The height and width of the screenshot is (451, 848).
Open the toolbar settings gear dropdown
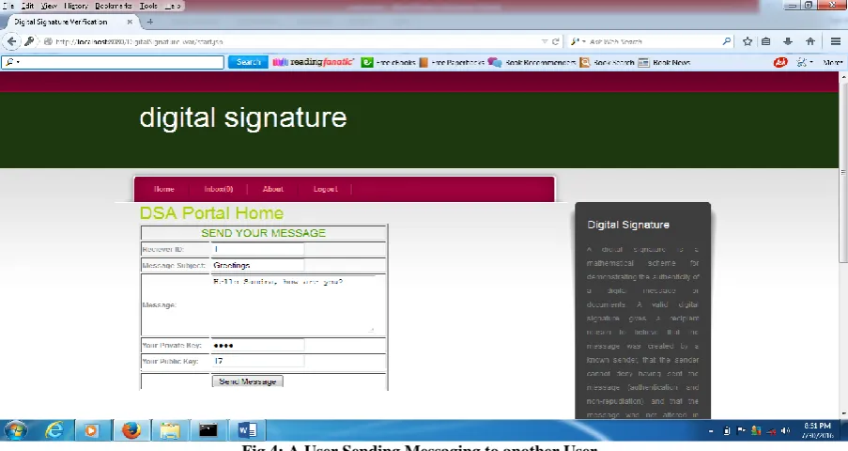805,62
